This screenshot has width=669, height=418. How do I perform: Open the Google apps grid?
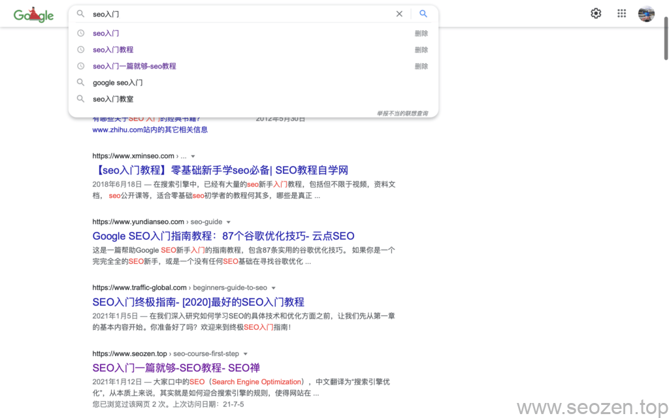[621, 13]
